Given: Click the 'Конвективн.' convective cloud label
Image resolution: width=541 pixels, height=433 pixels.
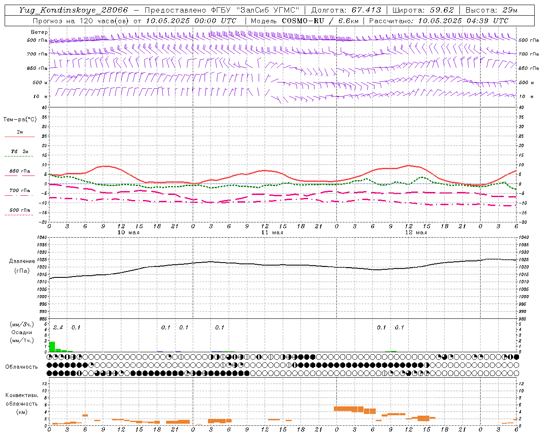Looking at the screenshot, I should point(22,395).
